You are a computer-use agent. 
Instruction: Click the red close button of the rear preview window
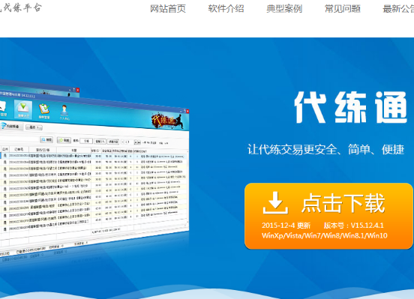coord(78,90)
